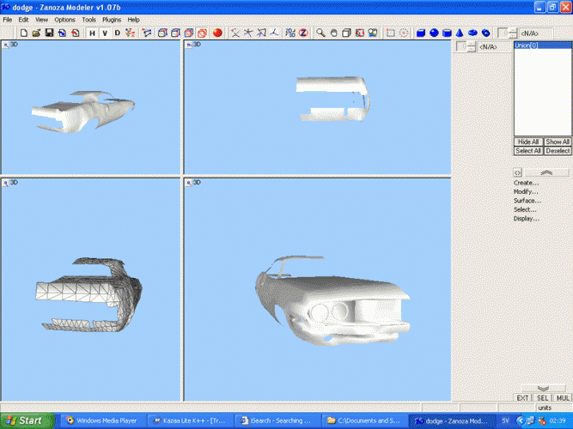This screenshot has width=573, height=429.
Task: Select the magnifier zoom tool
Action: [x=320, y=33]
